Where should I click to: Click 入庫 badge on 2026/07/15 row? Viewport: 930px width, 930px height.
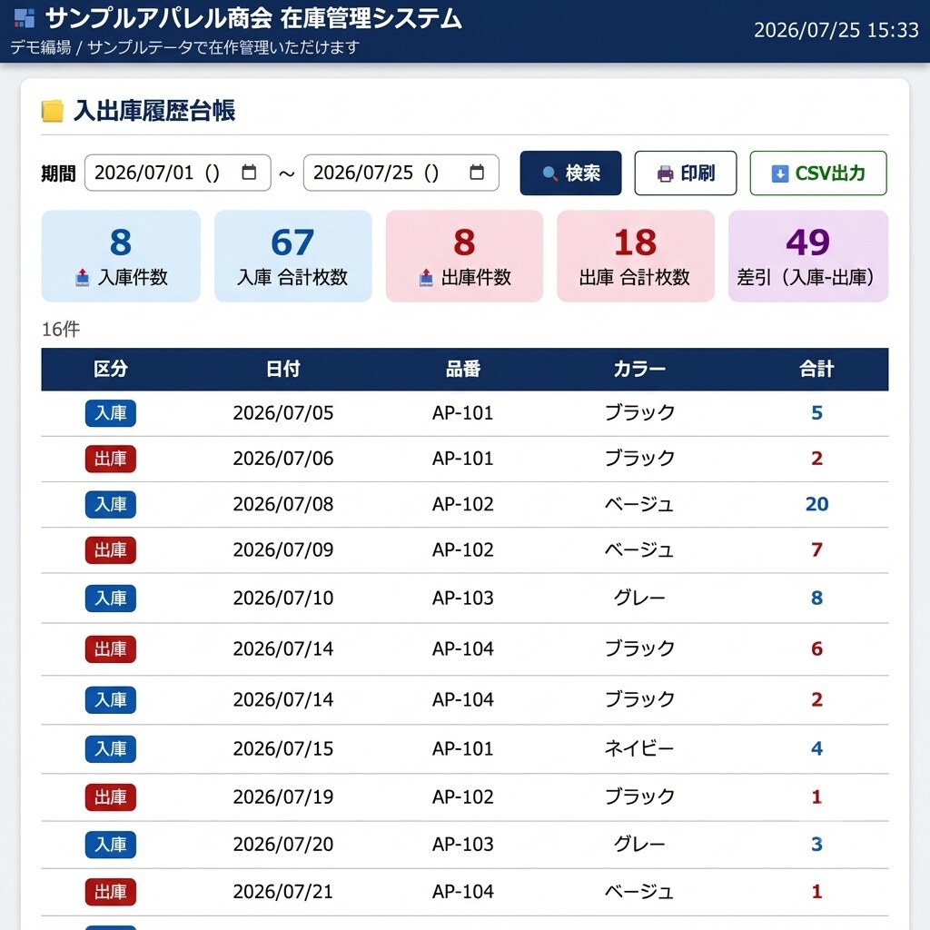[111, 748]
